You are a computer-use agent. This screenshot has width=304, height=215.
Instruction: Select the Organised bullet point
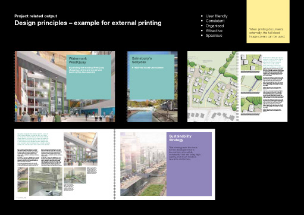pyautogui.click(x=215, y=26)
